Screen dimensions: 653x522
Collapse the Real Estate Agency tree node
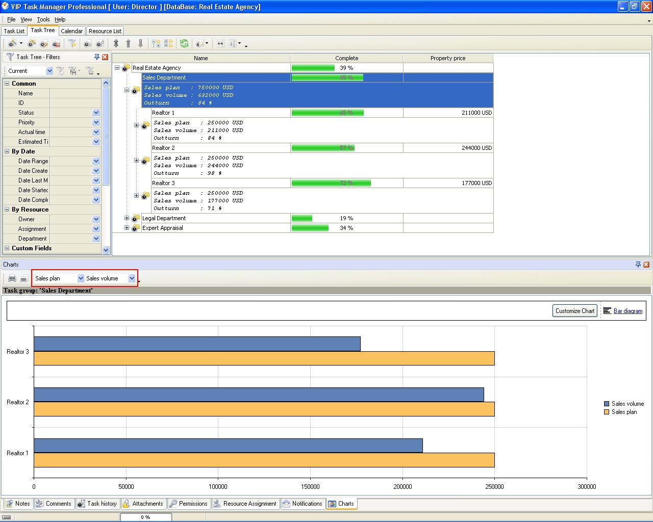click(x=117, y=68)
